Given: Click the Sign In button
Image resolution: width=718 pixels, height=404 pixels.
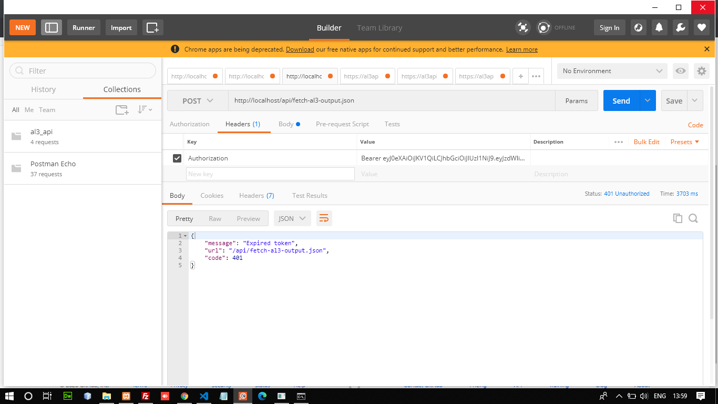Looking at the screenshot, I should point(609,27).
